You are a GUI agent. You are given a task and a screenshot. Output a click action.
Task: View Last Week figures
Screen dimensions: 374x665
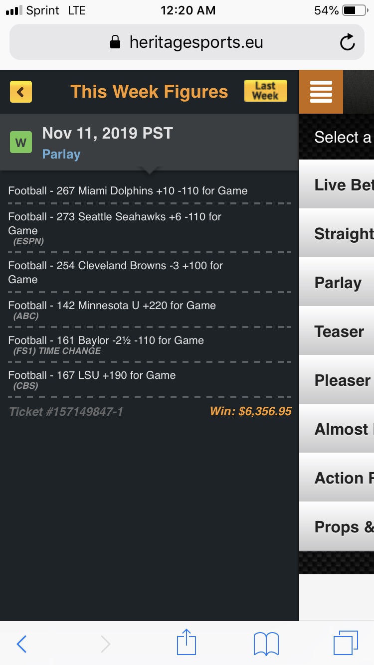click(266, 91)
